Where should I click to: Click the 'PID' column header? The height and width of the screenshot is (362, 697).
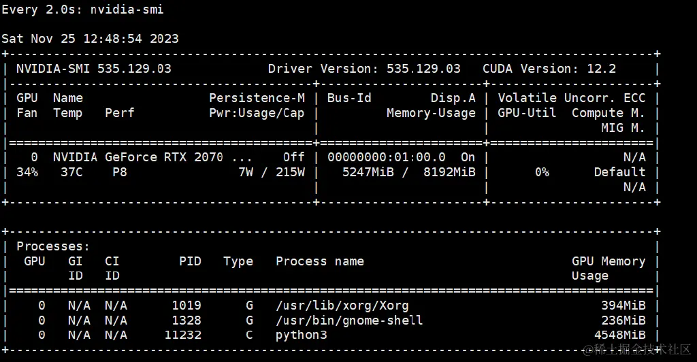click(x=191, y=261)
